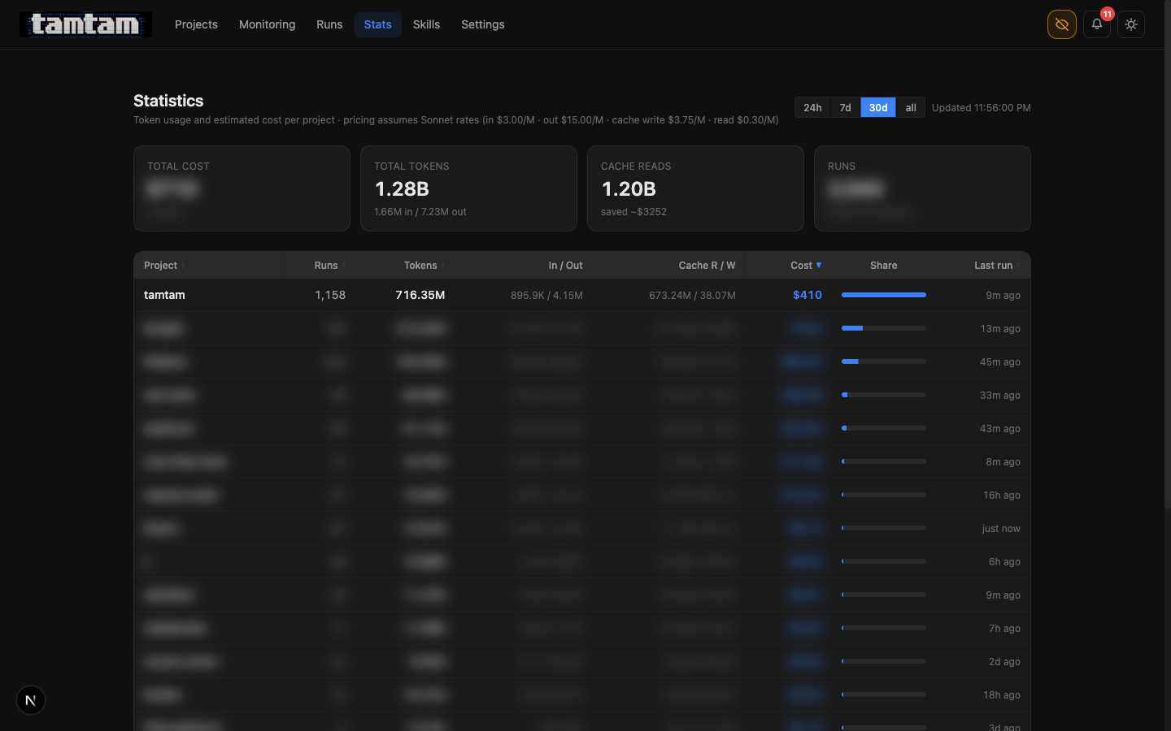The width and height of the screenshot is (1171, 731).
Task: Click the 'saved ~$3252' text
Action: point(633,212)
